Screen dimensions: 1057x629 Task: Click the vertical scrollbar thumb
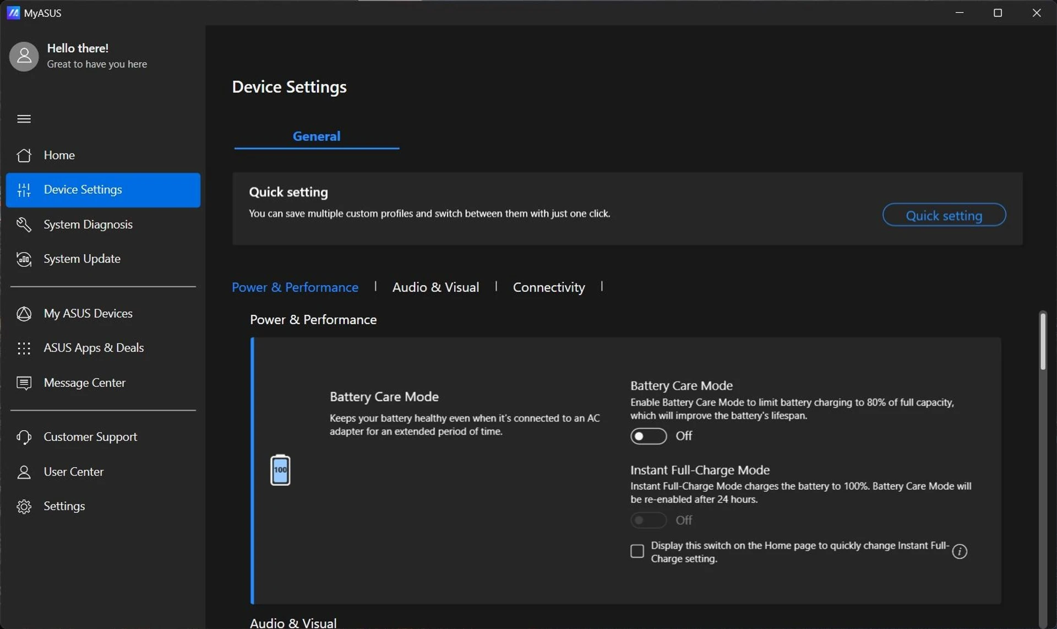coord(1043,341)
